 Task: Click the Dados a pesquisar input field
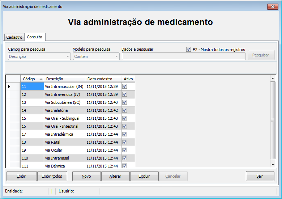tap(184, 56)
